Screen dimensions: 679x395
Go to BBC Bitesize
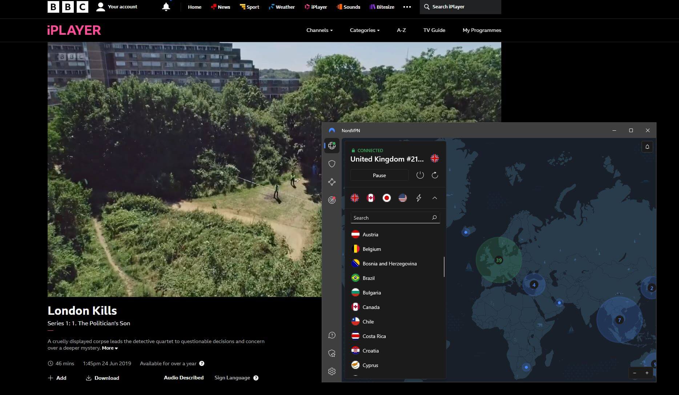tap(382, 7)
